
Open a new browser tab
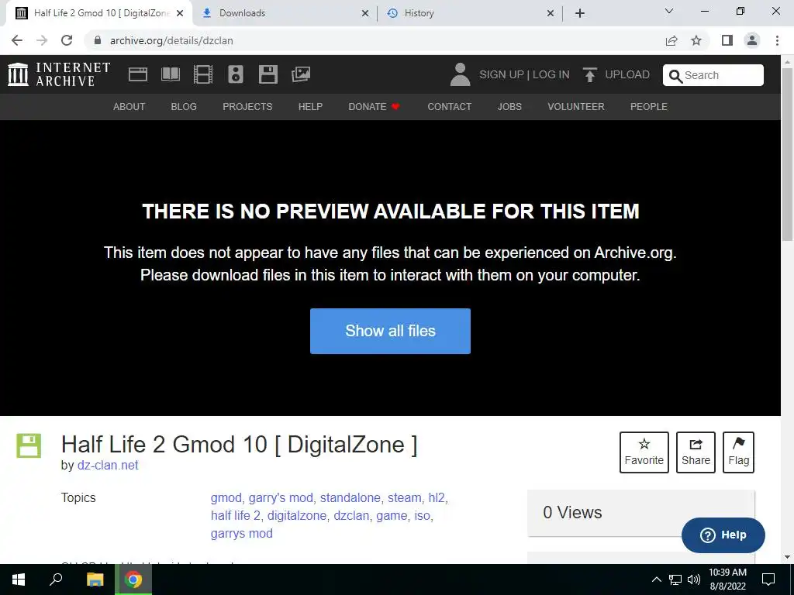[580, 13]
